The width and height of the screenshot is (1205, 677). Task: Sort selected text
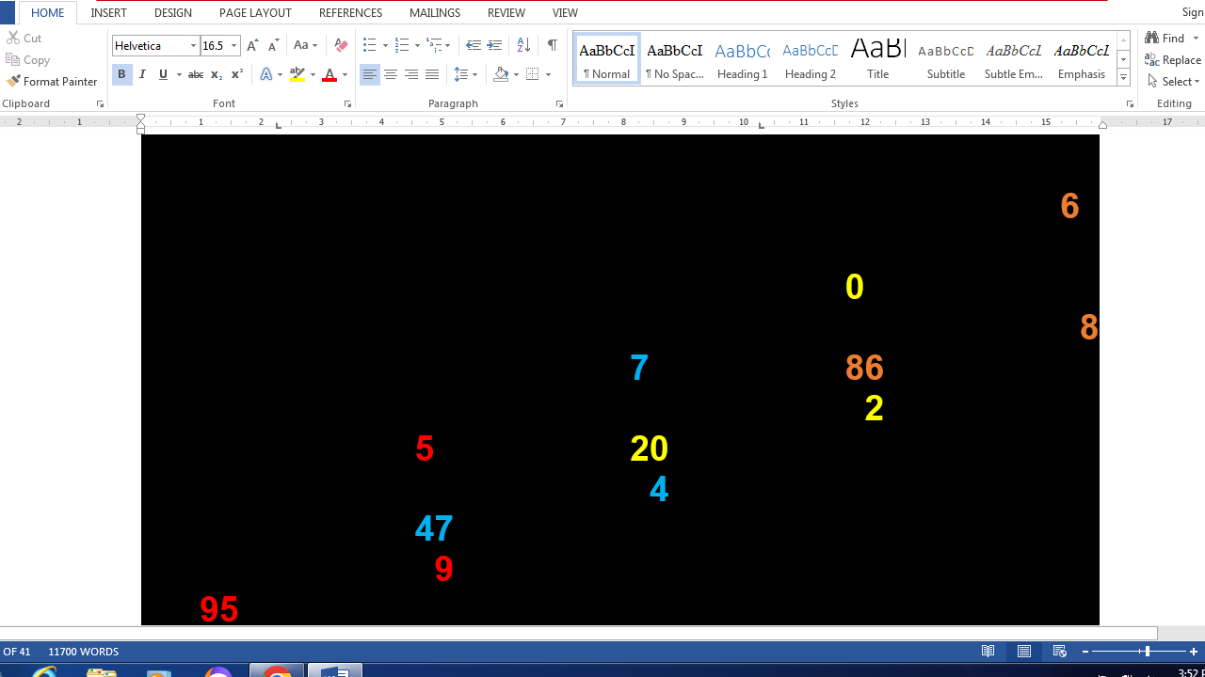point(523,45)
